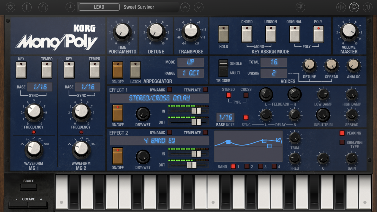Click the EQ curve band 1 handle
This screenshot has height=212, width=377.
[x=228, y=142]
